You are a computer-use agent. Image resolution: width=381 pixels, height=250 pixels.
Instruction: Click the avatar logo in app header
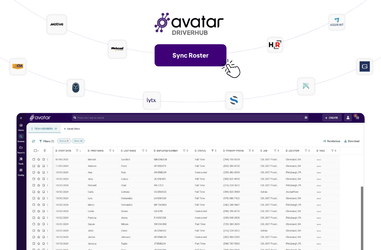coord(40,118)
